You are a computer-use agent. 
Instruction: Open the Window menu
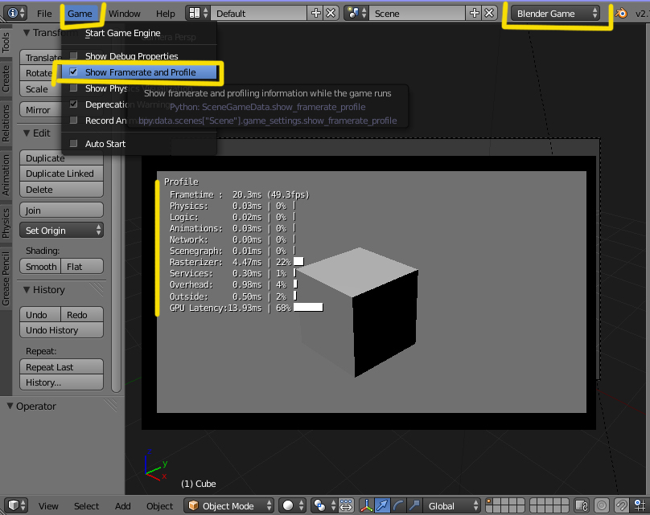coord(125,13)
